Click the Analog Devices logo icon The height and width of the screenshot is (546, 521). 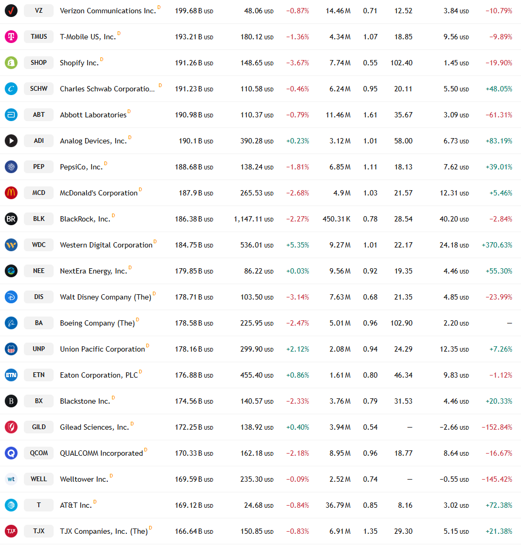click(11, 141)
